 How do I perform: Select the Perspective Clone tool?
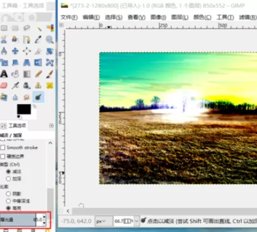click(4, 97)
